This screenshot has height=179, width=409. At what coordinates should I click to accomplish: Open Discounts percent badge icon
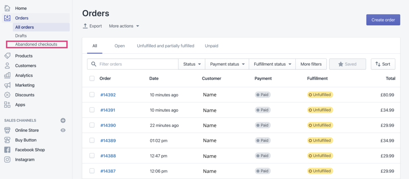[7, 95]
